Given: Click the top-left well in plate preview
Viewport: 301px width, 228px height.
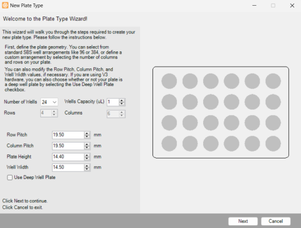Looking at the screenshot, I should (x=169, y=81).
